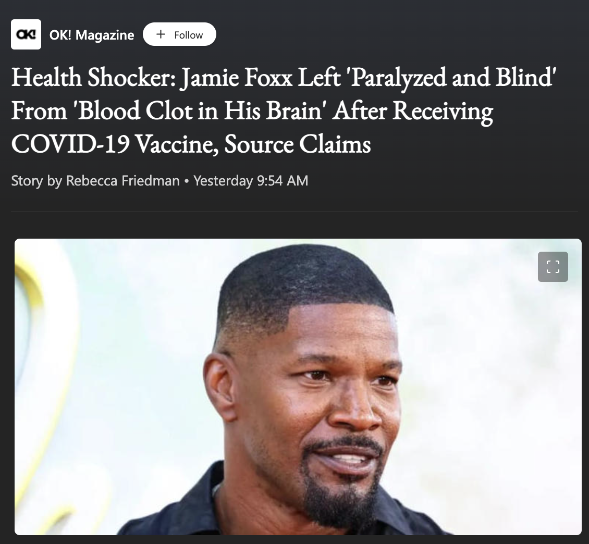Follow OK! Magazine

tap(179, 34)
